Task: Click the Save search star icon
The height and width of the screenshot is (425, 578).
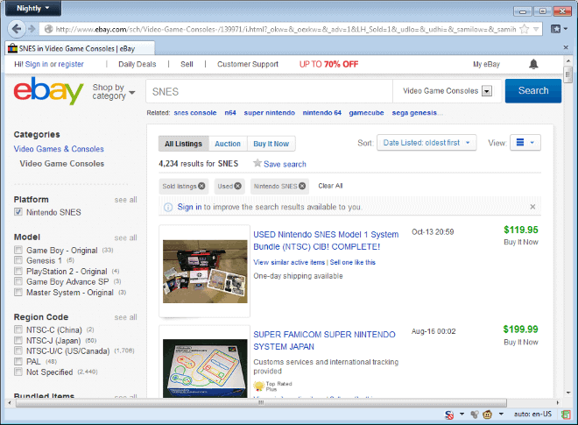Action: point(257,163)
